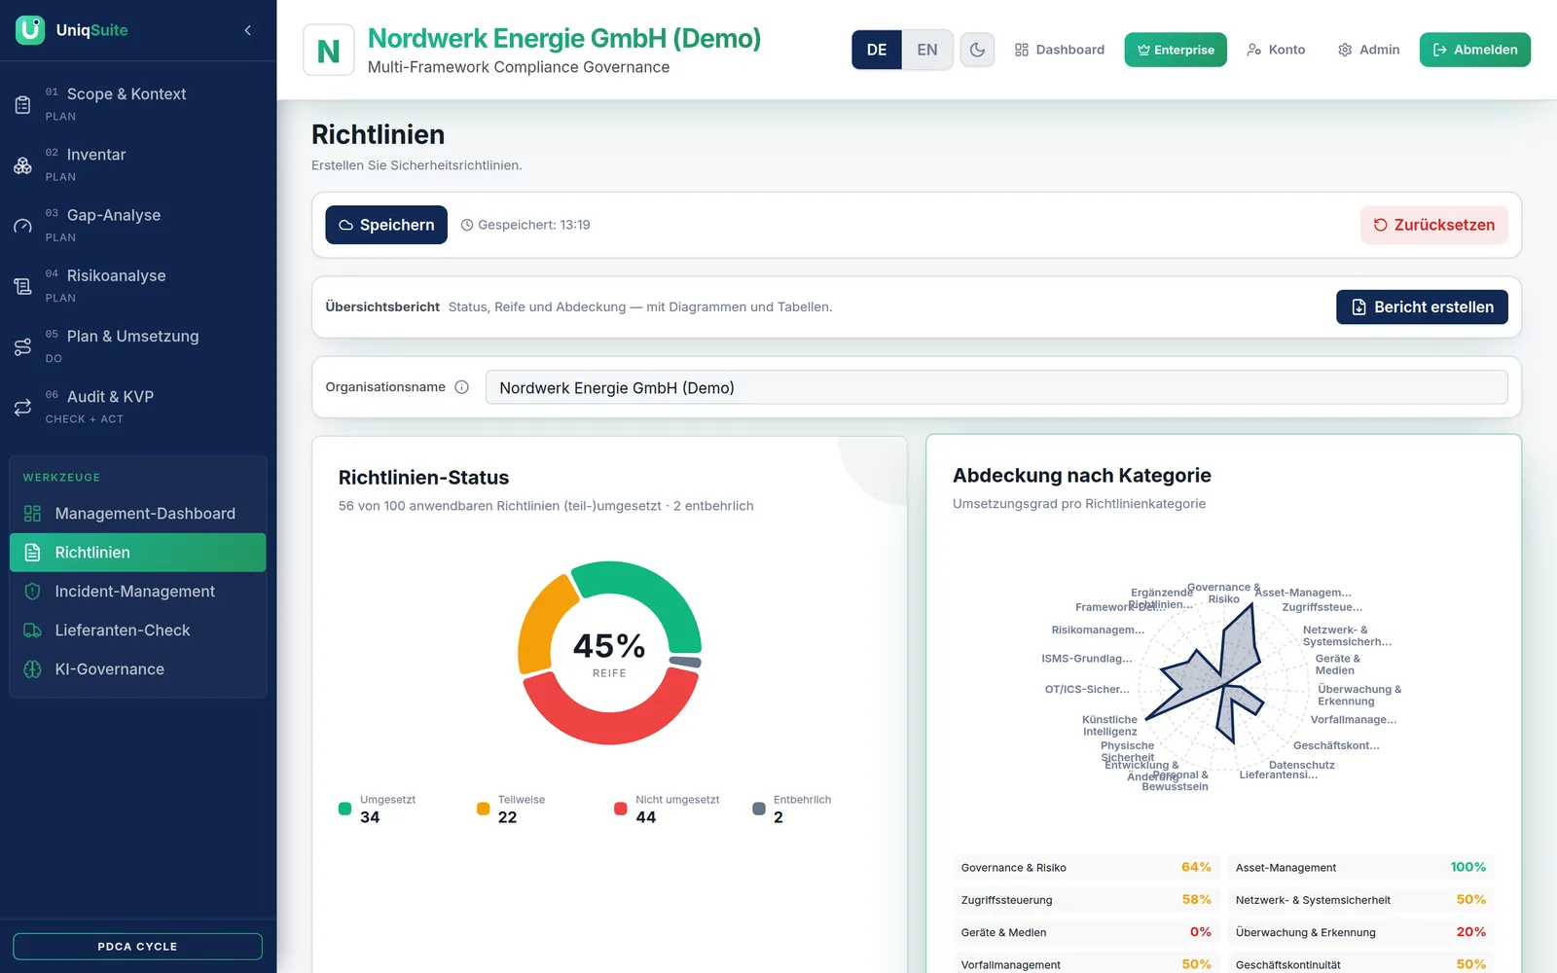The width and height of the screenshot is (1557, 973).
Task: Click the gray Entbehrlich legend dot
Action: pyautogui.click(x=759, y=809)
